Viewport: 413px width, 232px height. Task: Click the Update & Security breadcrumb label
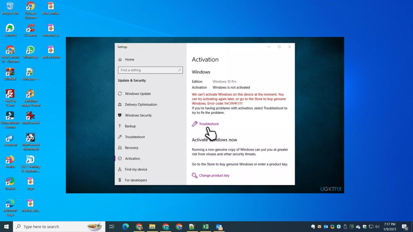point(132,80)
